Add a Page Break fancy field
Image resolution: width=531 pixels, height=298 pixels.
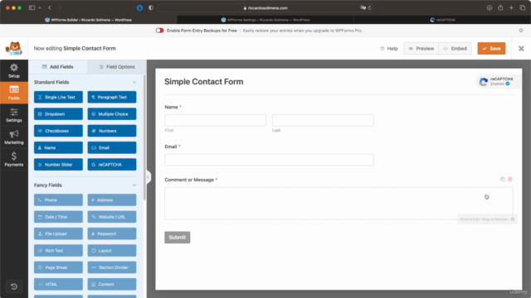pos(58,267)
